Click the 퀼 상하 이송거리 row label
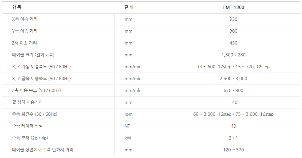302x158 pixels. pyautogui.click(x=27, y=102)
